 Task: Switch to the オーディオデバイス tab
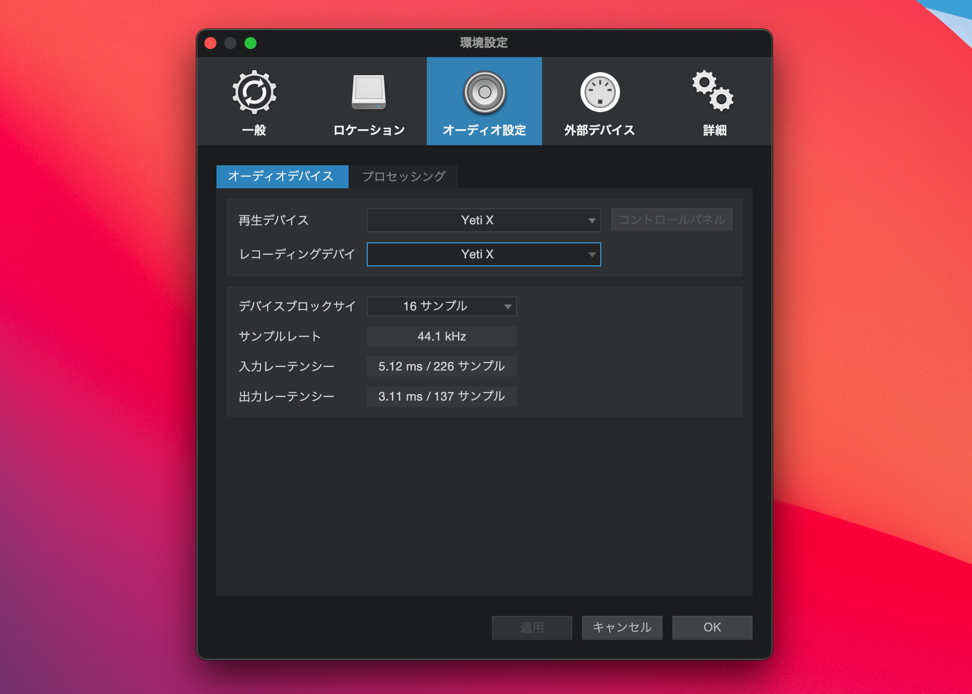click(282, 176)
